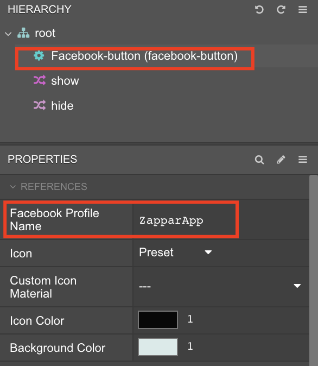Viewport: 318px width, 366px height.
Task: Click the black Icon Color swatch
Action: click(x=158, y=320)
